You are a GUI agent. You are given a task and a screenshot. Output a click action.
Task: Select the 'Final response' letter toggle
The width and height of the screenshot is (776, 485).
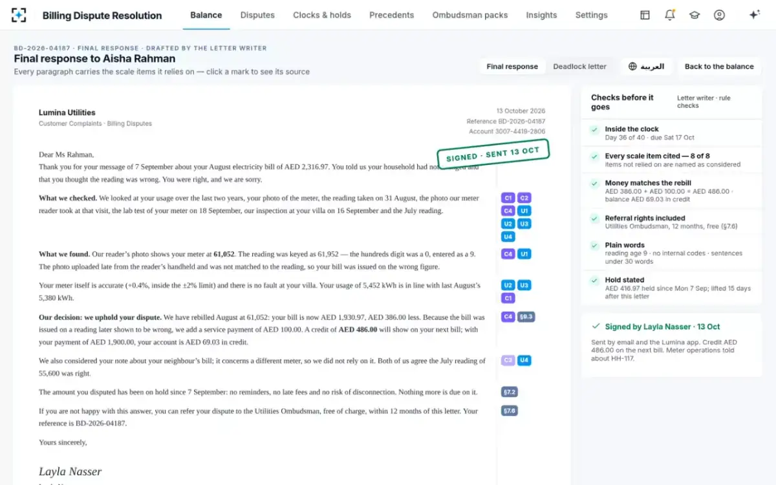click(x=512, y=67)
